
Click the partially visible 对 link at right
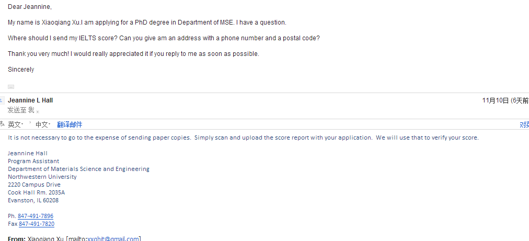524,124
